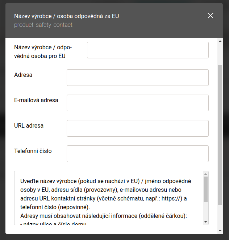229x240 pixels.
Task: Click the 'E-mailová adresa' label
Action: pos(36,100)
